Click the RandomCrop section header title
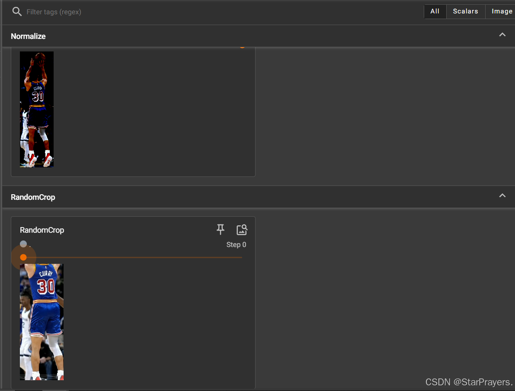 (33, 197)
